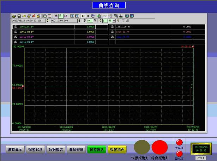217x161 pixels.
Task: Click the pin icon left of the 1 field
Action: [101, 21]
